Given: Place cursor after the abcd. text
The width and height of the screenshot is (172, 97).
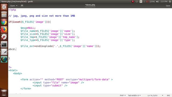Looking at the screenshot, I should [16, 49].
